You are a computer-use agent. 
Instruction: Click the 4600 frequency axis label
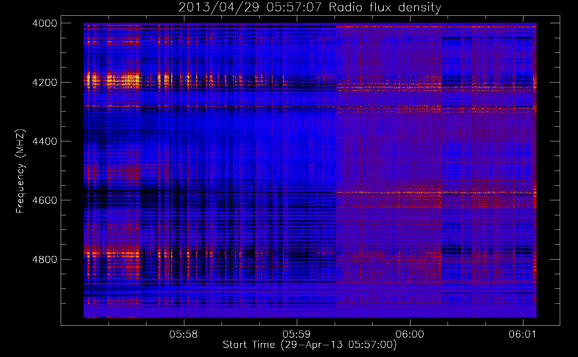(x=45, y=200)
